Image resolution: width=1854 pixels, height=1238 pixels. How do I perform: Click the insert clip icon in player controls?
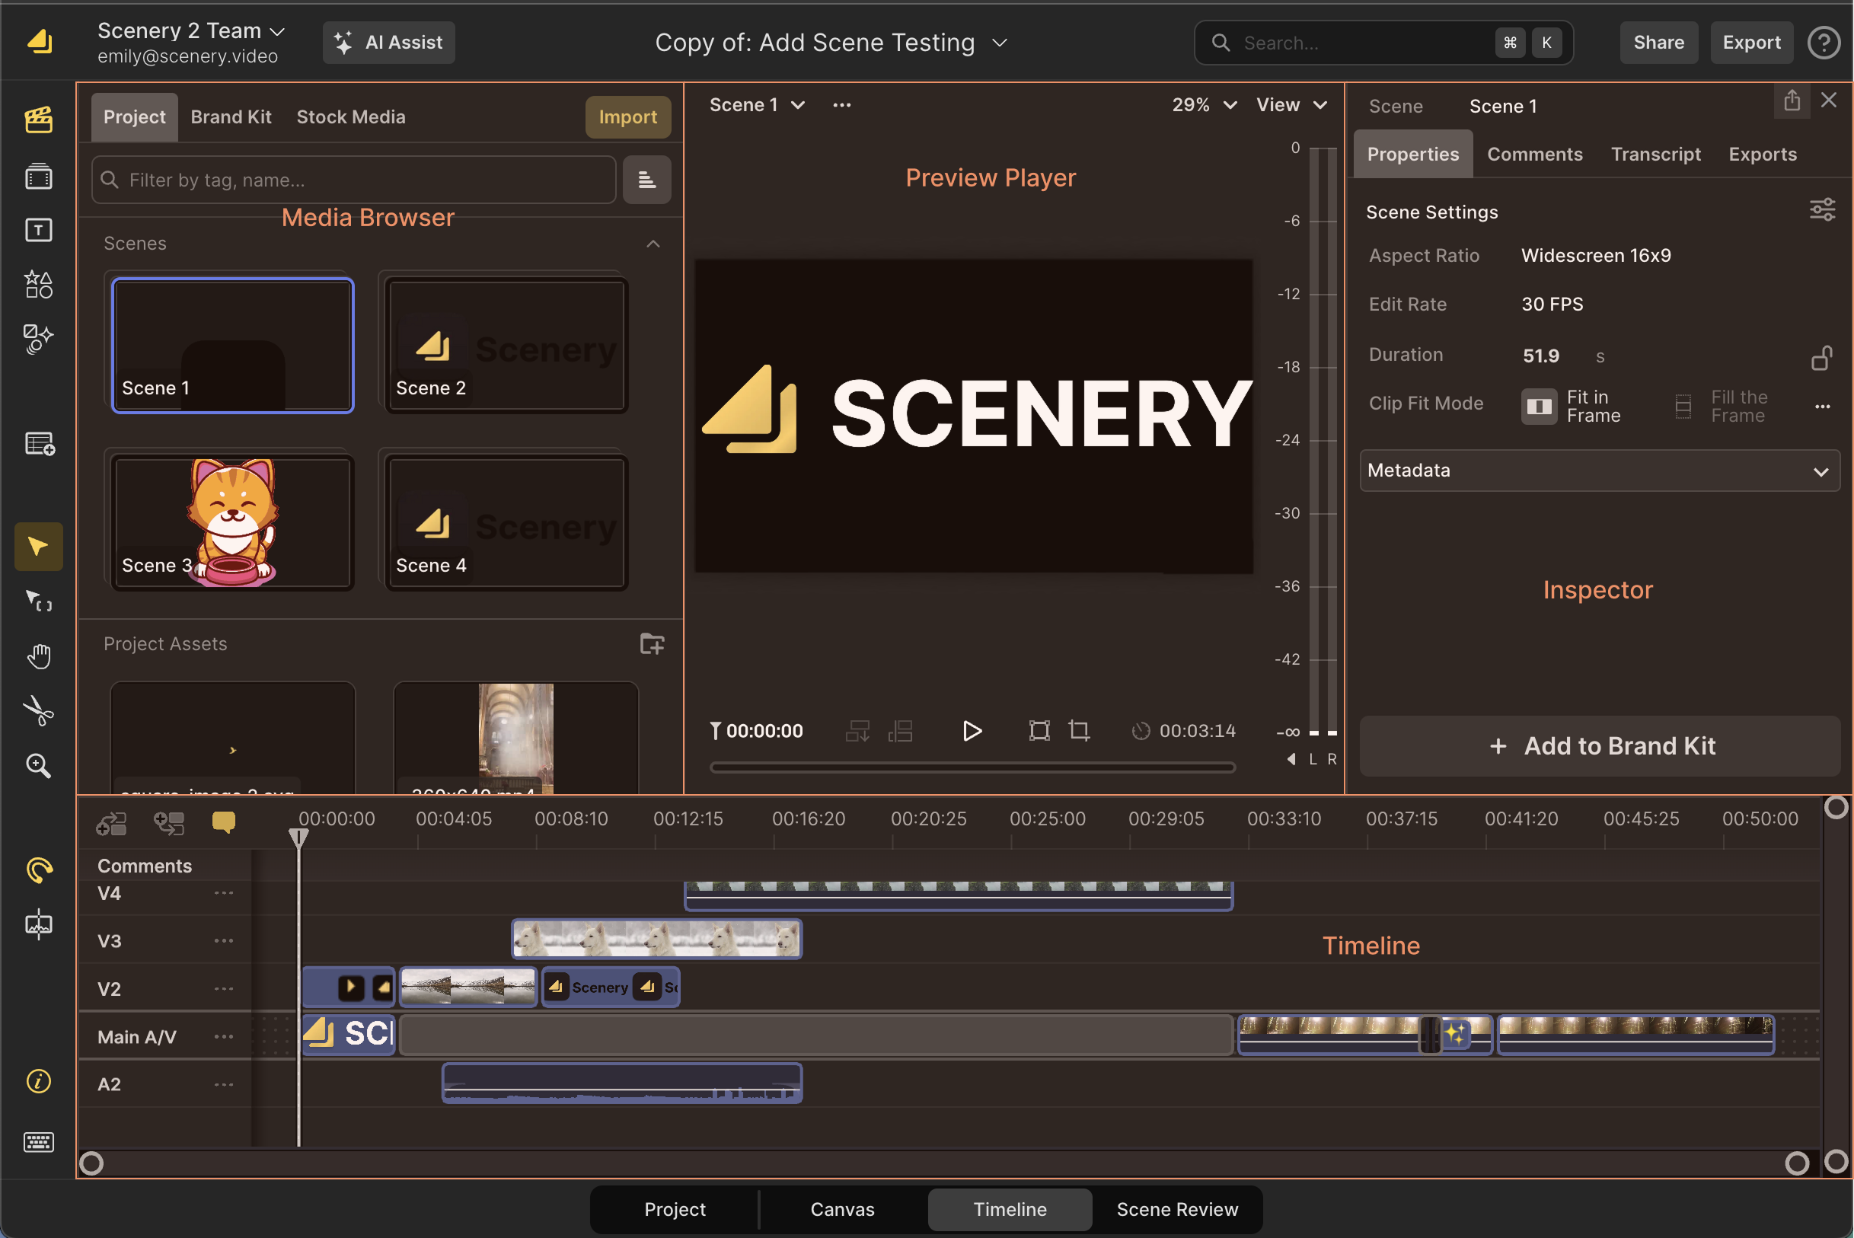point(857,731)
